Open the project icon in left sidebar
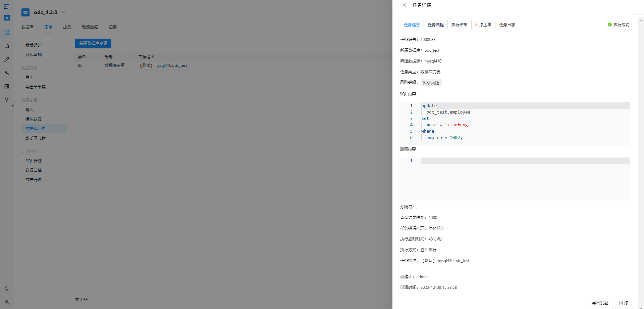644x309 pixels. [7, 33]
